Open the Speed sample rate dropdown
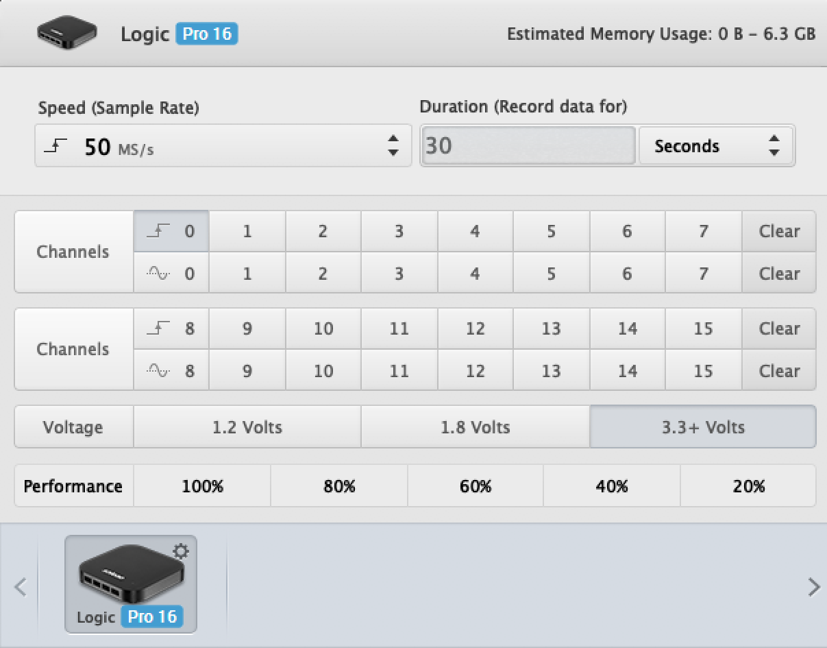827x648 pixels. (223, 145)
